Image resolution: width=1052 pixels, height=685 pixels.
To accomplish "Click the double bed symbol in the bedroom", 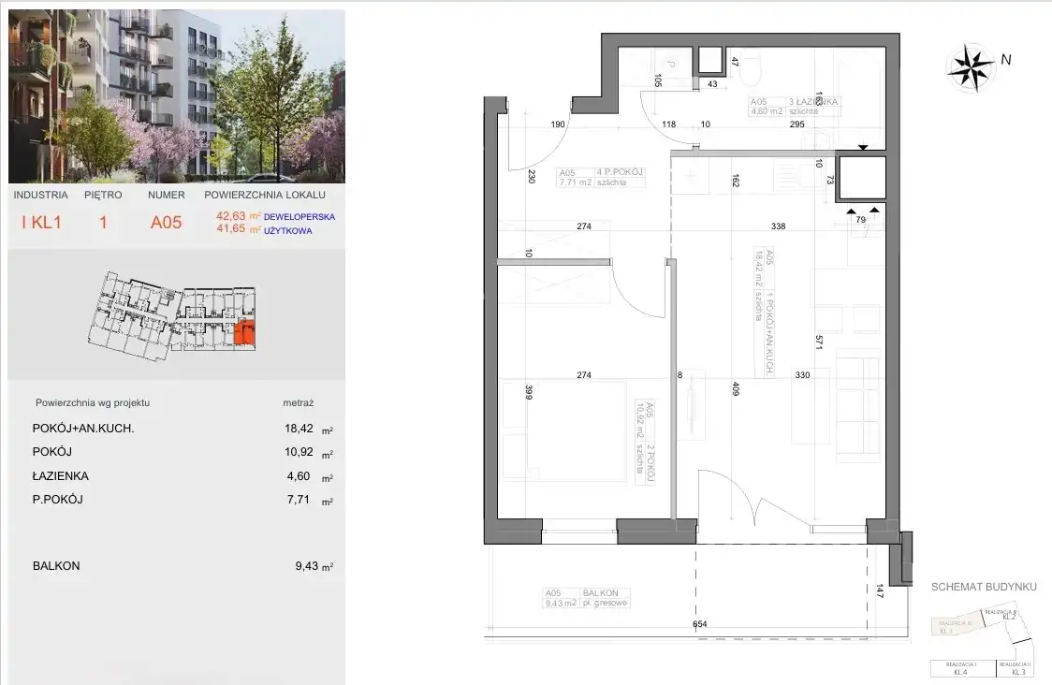I will (563, 429).
